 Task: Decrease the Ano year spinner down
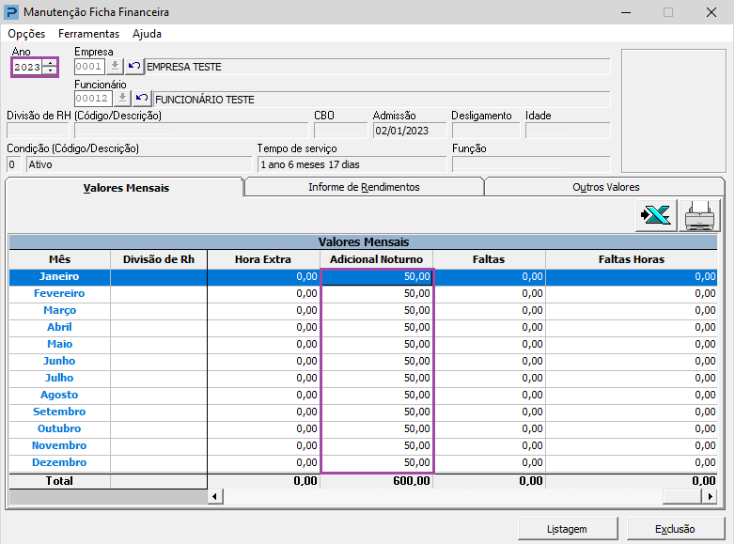pyautogui.click(x=50, y=70)
